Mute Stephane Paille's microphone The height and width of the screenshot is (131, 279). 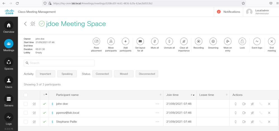[235, 122]
